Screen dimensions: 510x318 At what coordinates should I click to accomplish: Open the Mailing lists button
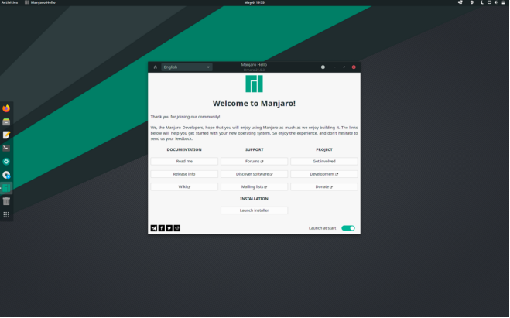click(x=254, y=186)
